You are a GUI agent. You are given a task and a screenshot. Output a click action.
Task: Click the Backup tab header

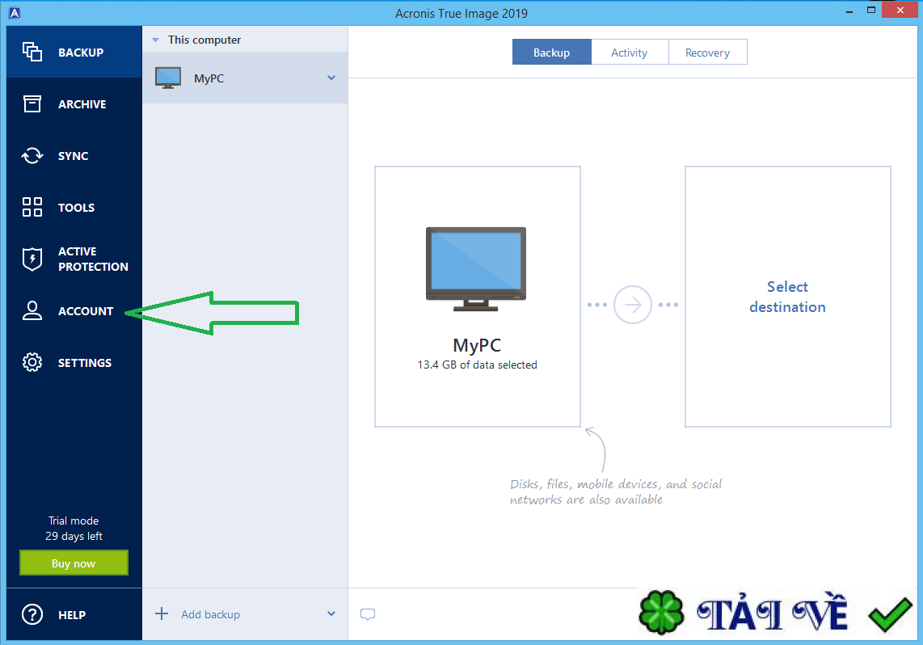[552, 51]
